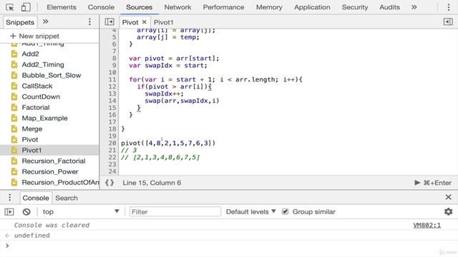Click the 'swapIdx++;' code line

pyautogui.click(x=164, y=94)
